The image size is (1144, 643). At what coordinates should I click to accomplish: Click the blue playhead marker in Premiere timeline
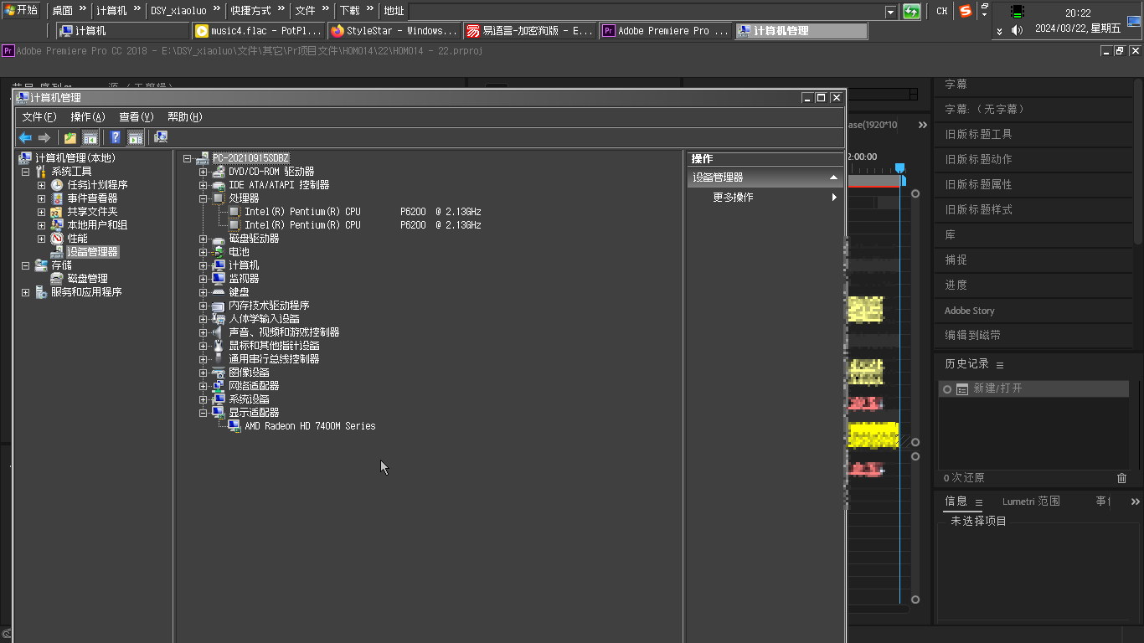coord(899,168)
